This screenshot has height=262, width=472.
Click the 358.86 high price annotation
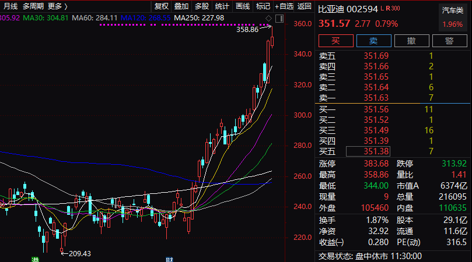247,30
